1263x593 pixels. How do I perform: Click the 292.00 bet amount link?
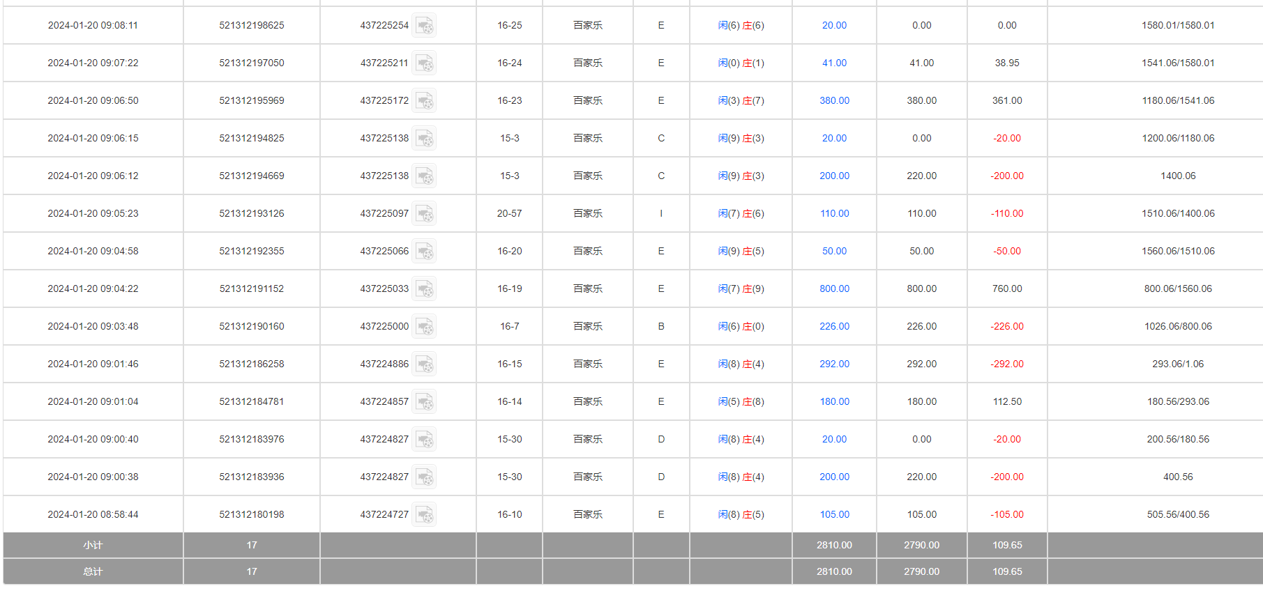[834, 364]
